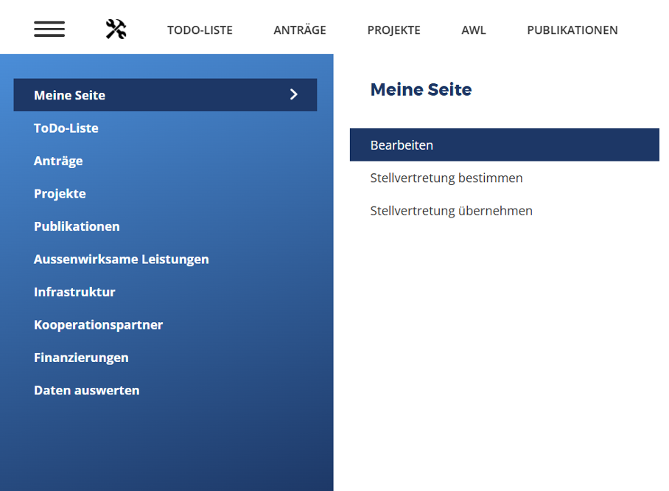
Task: Click the wrench and hammer tools icon
Action: pos(116,29)
